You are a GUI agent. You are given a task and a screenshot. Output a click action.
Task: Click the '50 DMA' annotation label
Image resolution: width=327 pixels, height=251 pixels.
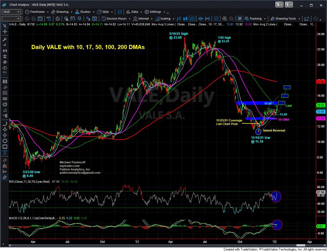[x=284, y=120]
